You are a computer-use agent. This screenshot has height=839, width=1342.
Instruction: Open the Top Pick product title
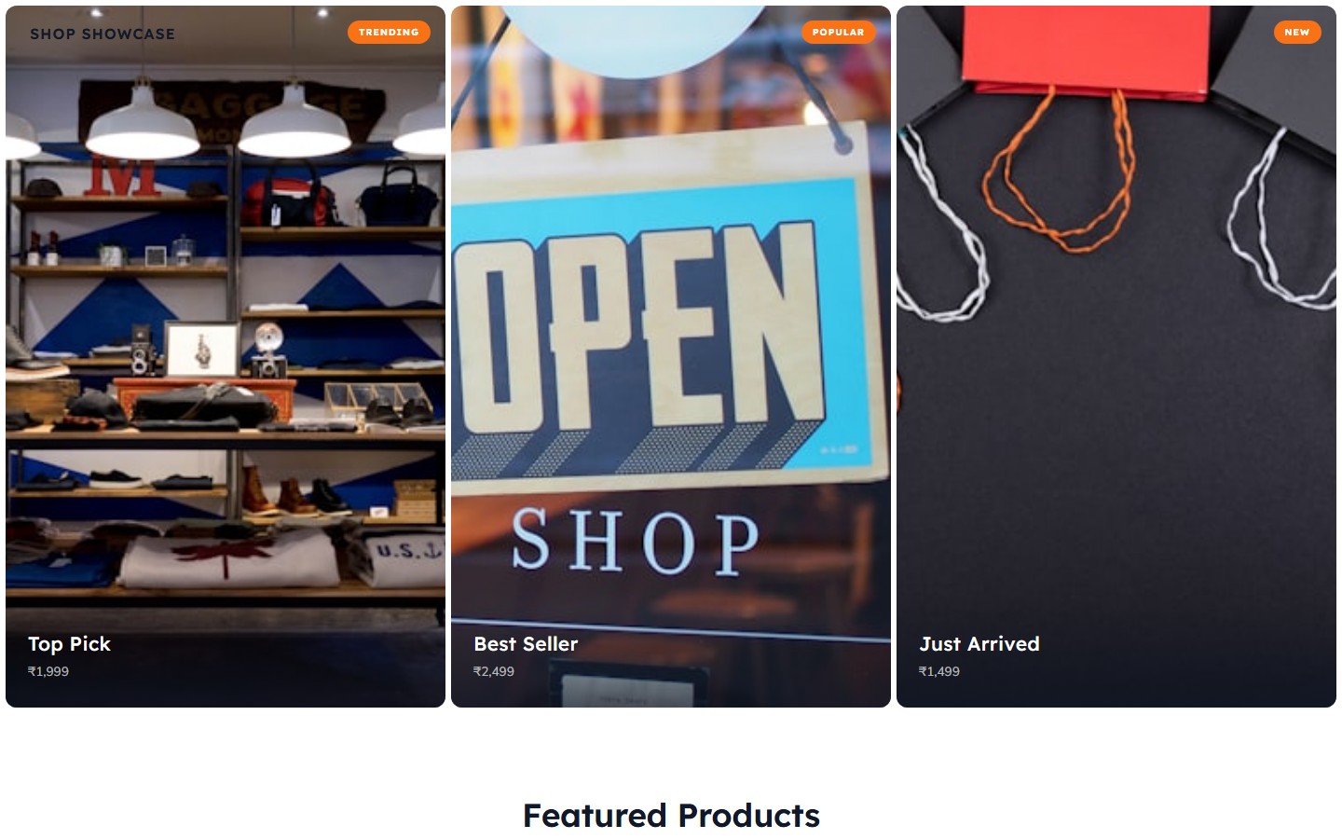pyautogui.click(x=69, y=644)
